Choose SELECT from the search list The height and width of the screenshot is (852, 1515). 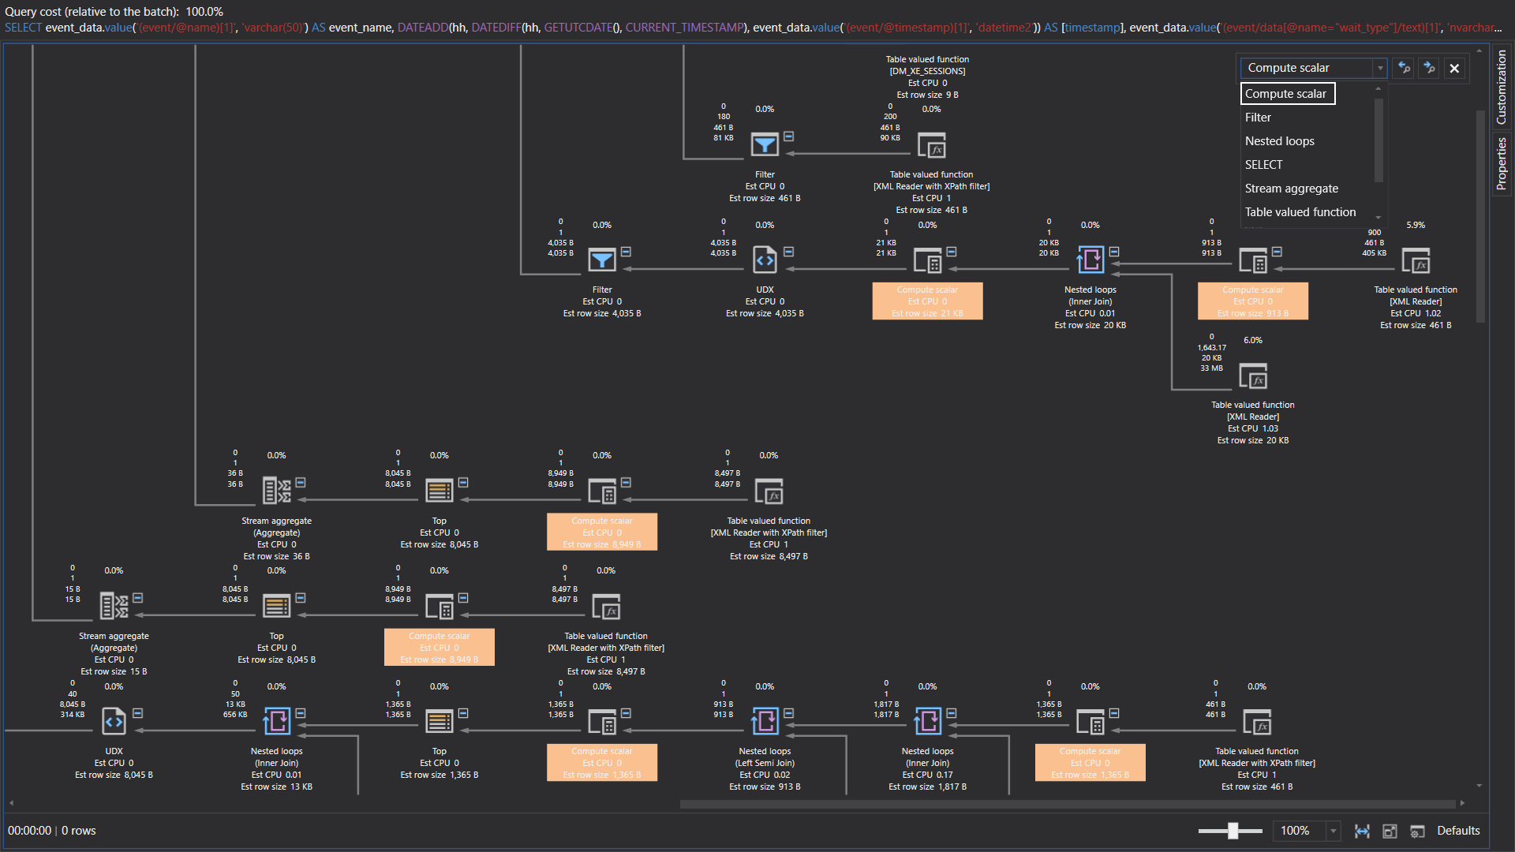coord(1263,165)
